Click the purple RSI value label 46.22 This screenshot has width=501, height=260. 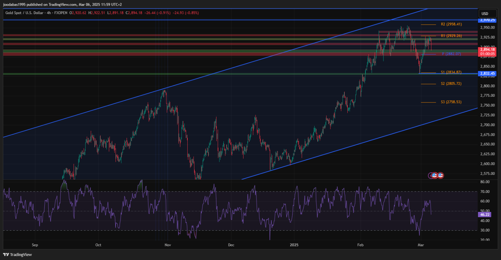coord(485,215)
